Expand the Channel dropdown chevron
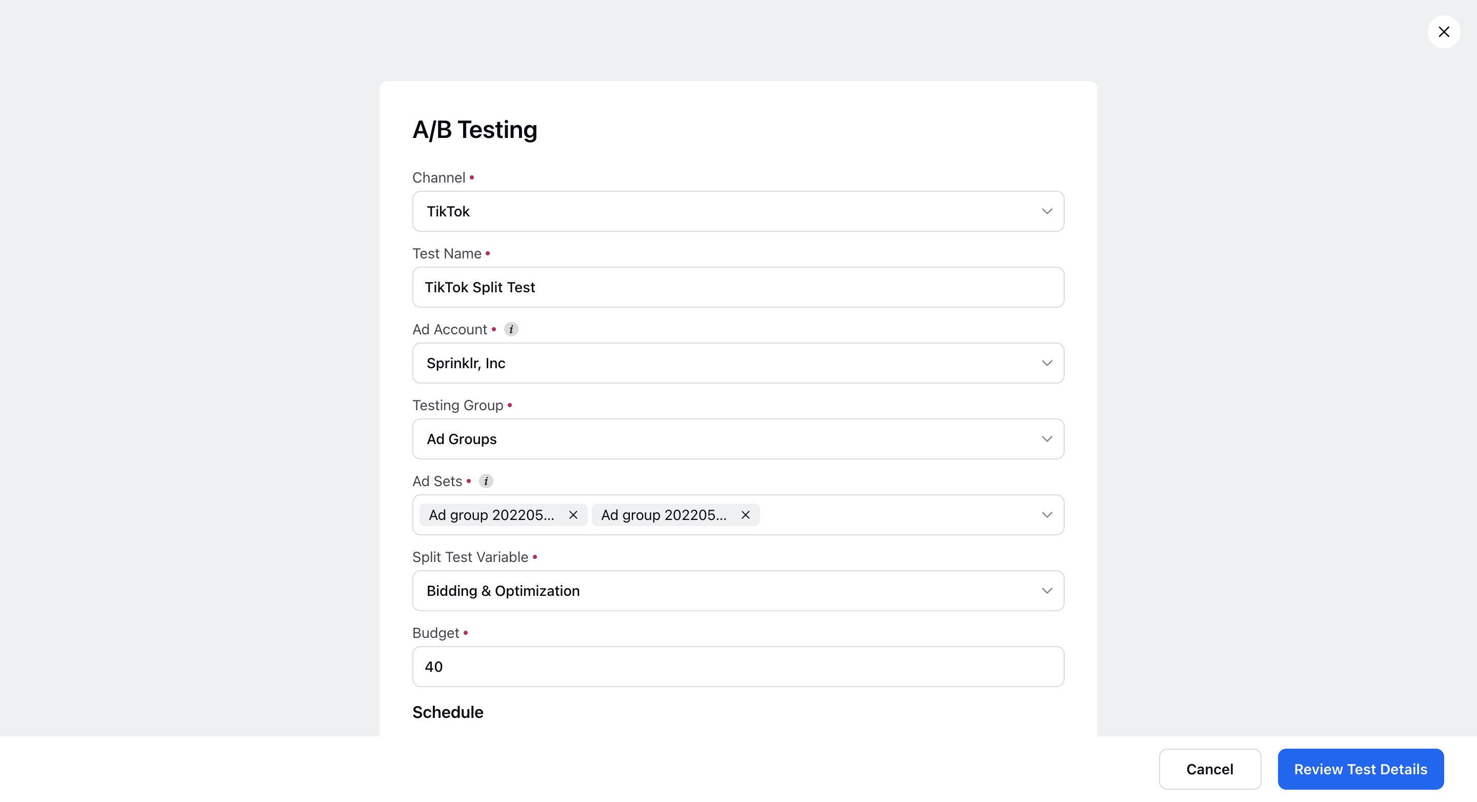 (x=1047, y=212)
